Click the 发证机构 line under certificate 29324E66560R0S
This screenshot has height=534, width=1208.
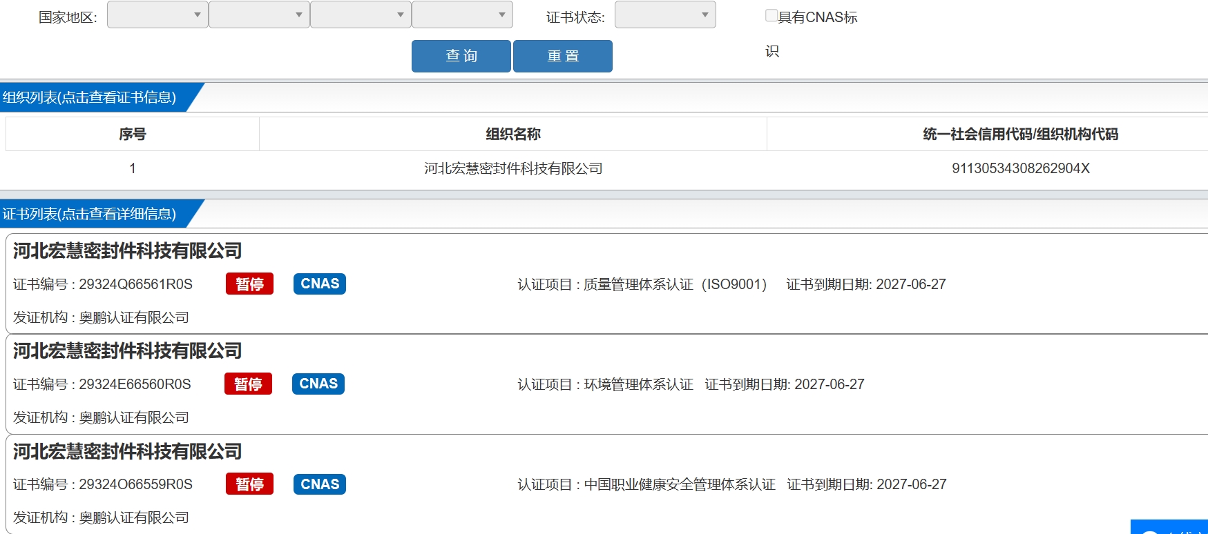(101, 417)
